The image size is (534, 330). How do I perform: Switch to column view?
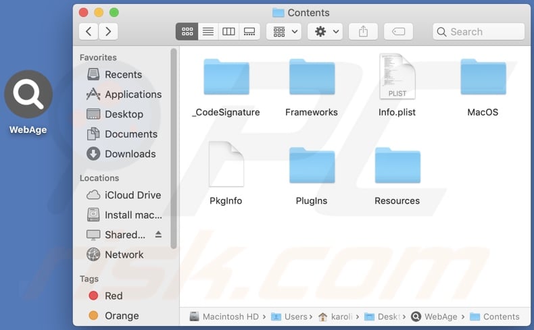(x=228, y=32)
